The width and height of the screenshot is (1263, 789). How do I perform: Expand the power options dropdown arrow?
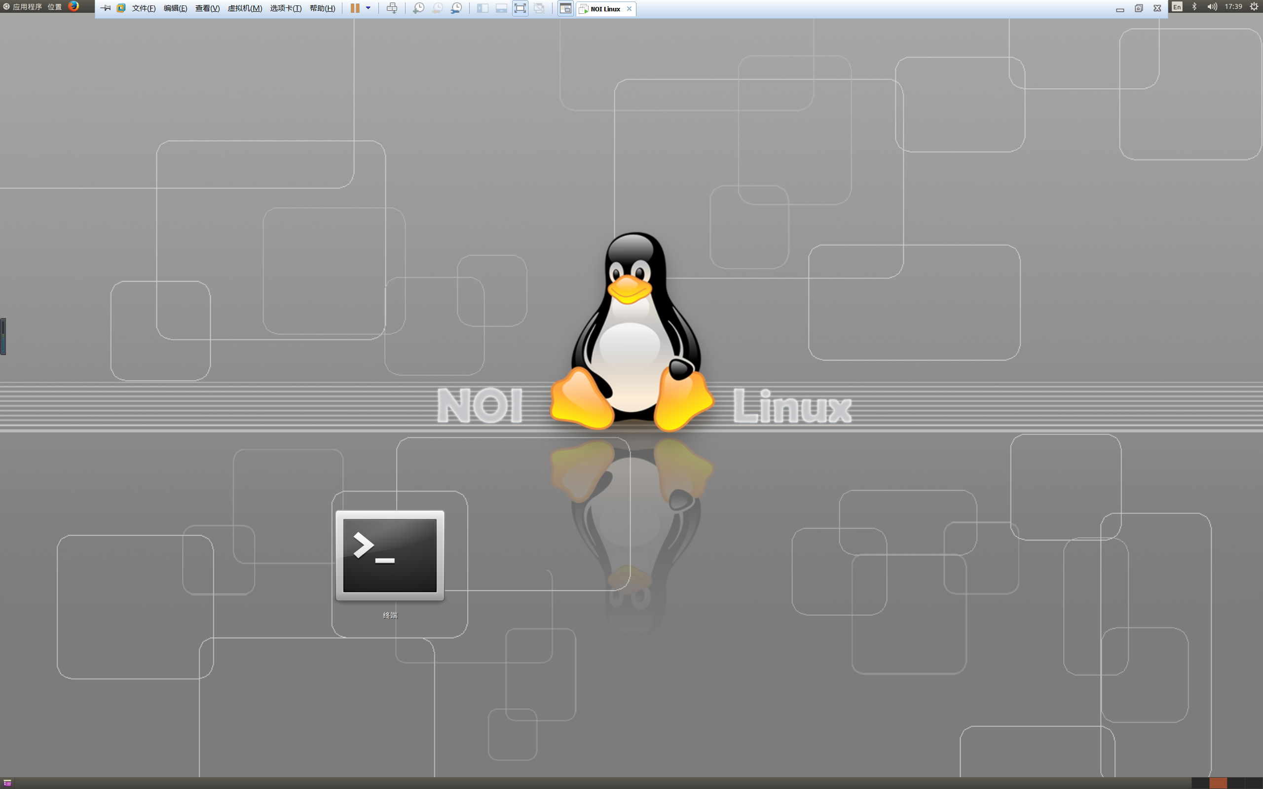368,8
